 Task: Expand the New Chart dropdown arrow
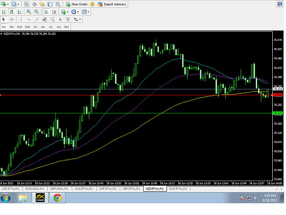[x=8, y=5]
